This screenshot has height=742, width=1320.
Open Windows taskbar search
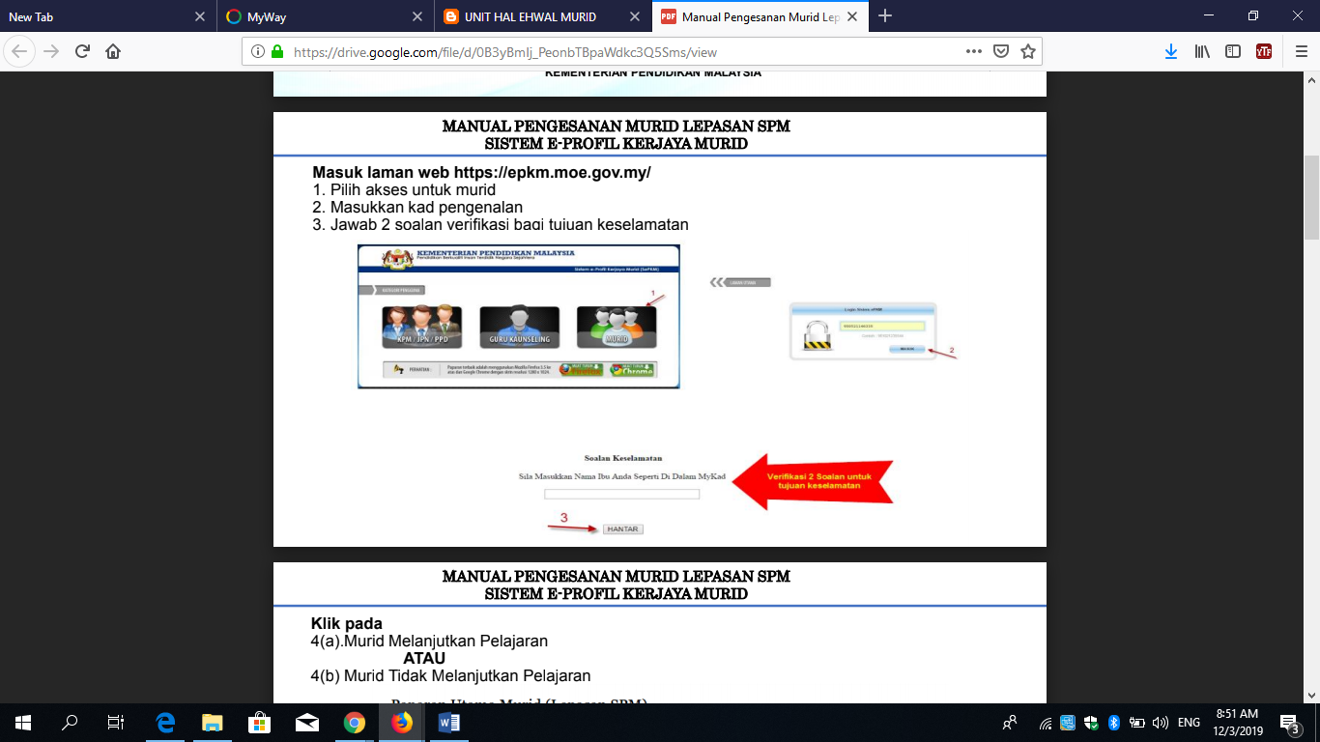(70, 722)
